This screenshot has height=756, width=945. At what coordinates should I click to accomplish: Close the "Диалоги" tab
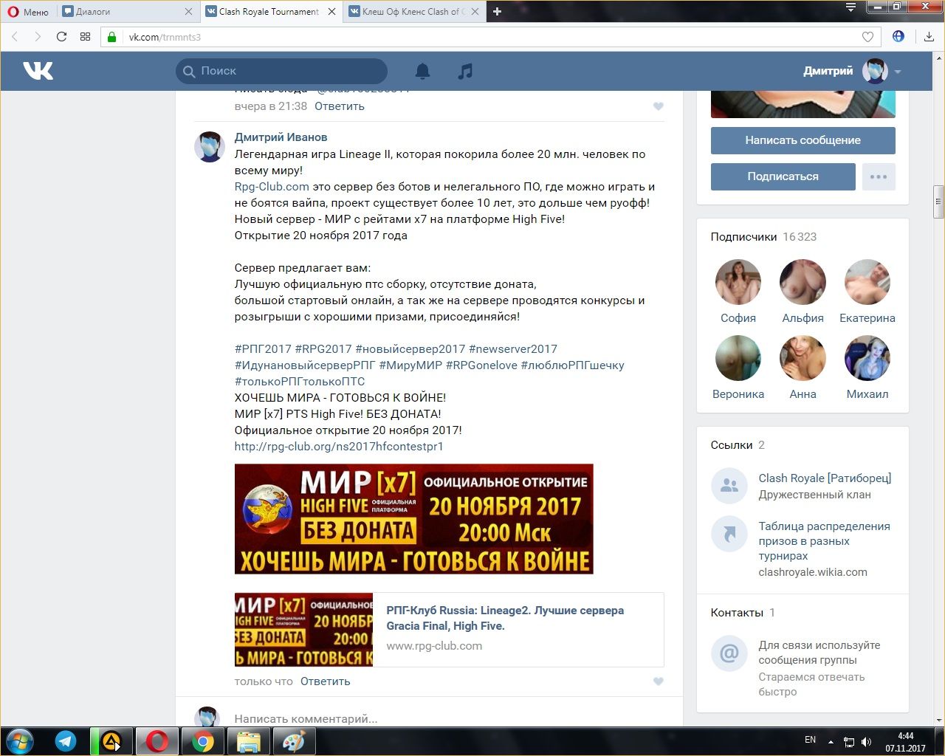tap(188, 12)
